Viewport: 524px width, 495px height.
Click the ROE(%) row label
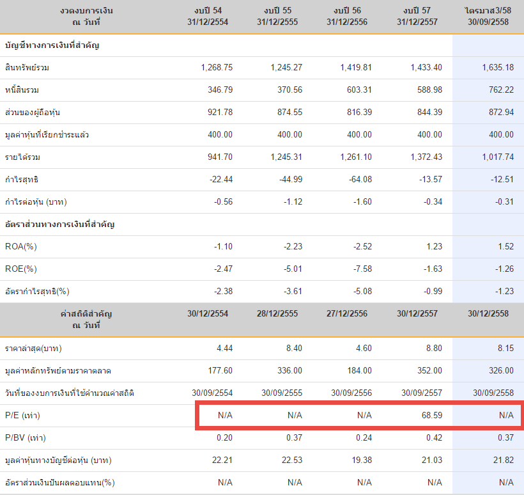tap(20, 269)
